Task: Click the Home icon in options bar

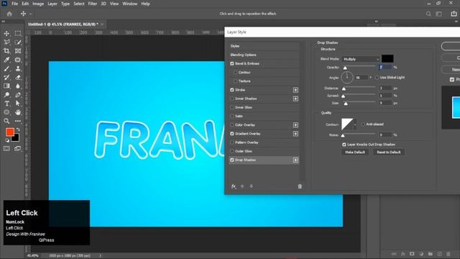Action: [x=9, y=14]
